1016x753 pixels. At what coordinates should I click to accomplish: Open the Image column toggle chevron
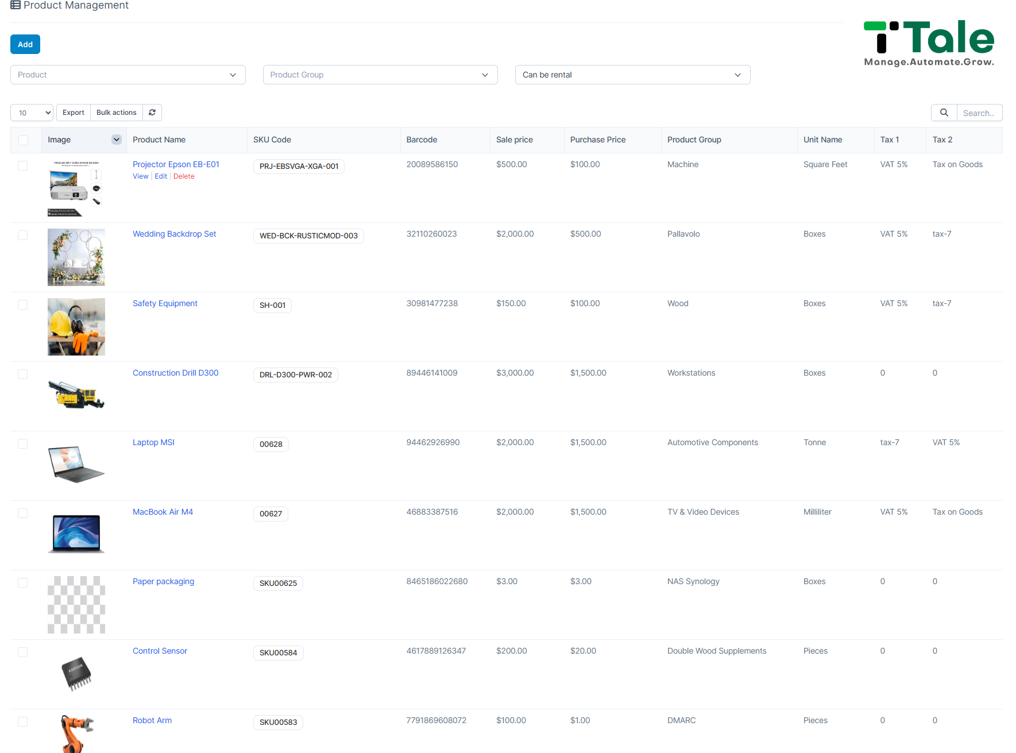click(117, 140)
